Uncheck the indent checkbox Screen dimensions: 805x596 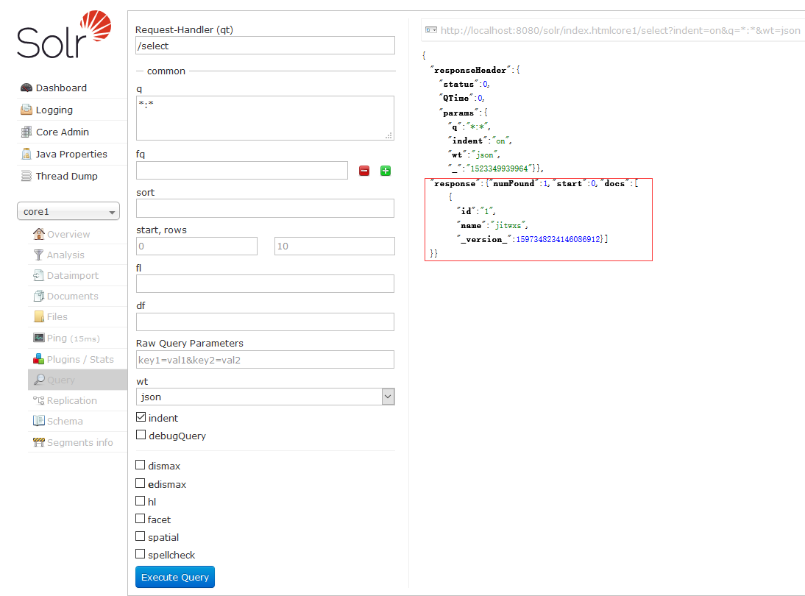[141, 418]
